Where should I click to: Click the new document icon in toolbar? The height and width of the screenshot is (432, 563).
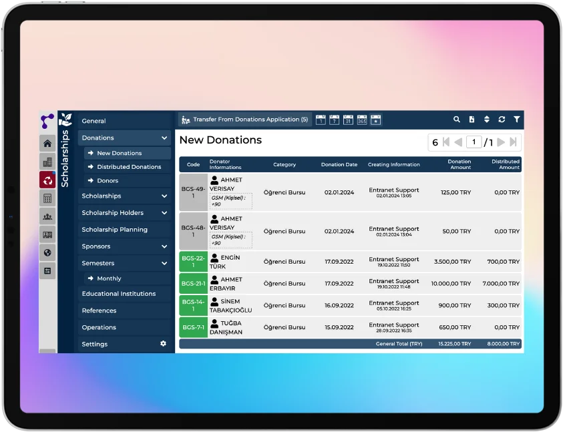tap(472, 120)
